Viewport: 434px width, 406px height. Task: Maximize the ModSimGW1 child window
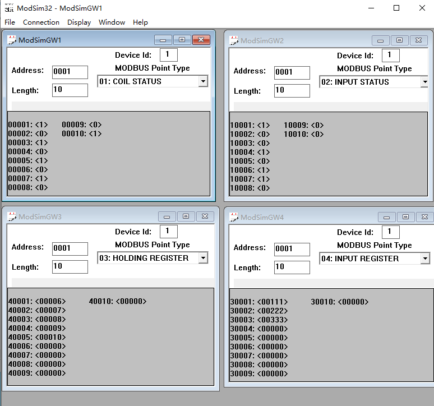pos(182,40)
